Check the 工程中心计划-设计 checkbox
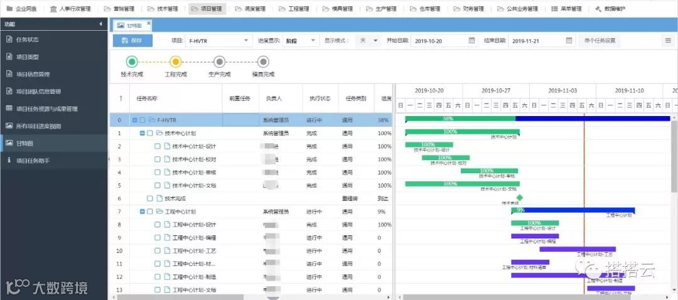Screen dimensions: 678x300 158,224
